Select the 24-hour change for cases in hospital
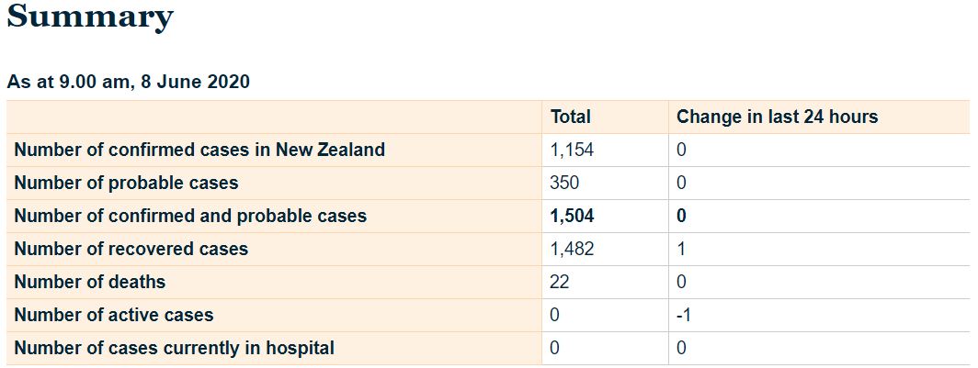The image size is (978, 368). [681, 348]
